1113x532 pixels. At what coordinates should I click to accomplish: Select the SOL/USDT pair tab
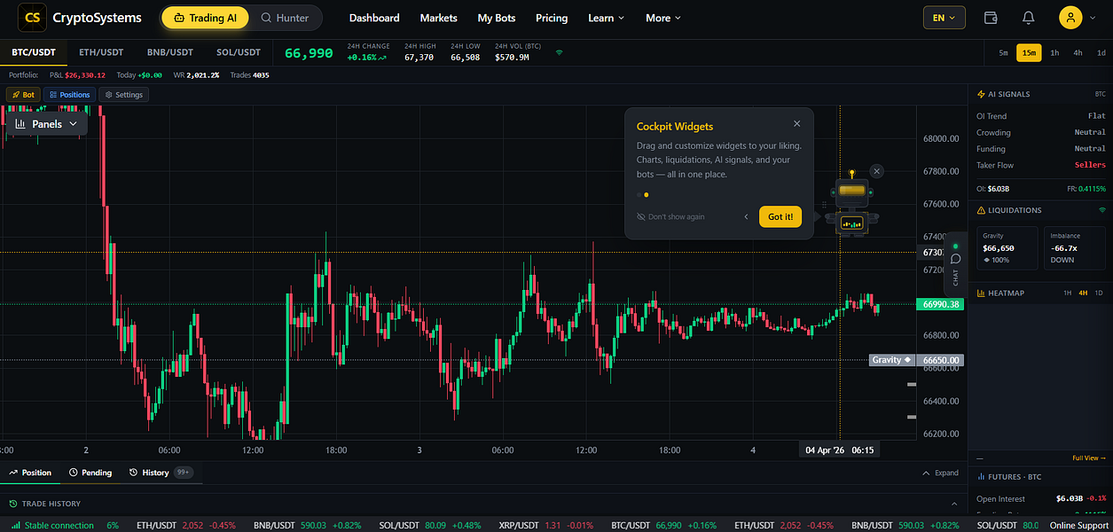tap(238, 52)
